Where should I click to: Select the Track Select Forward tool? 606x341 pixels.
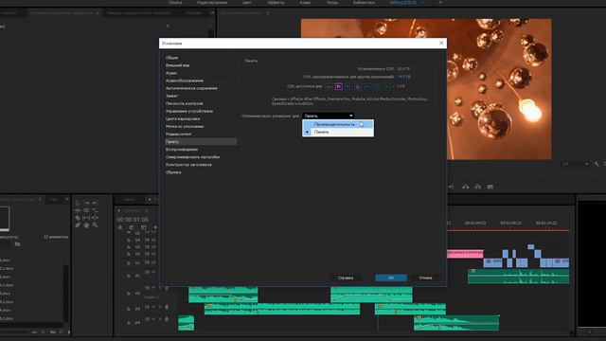86,203
